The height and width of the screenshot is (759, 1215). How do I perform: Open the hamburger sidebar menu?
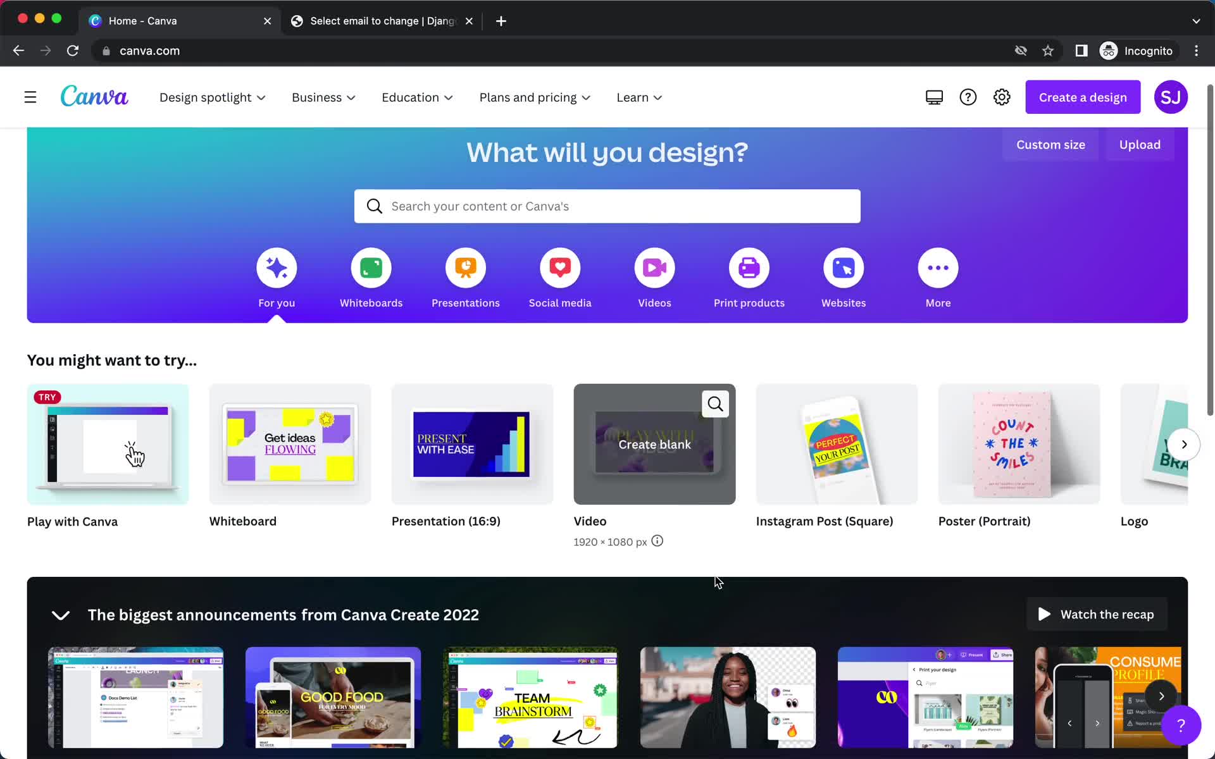[x=30, y=97]
